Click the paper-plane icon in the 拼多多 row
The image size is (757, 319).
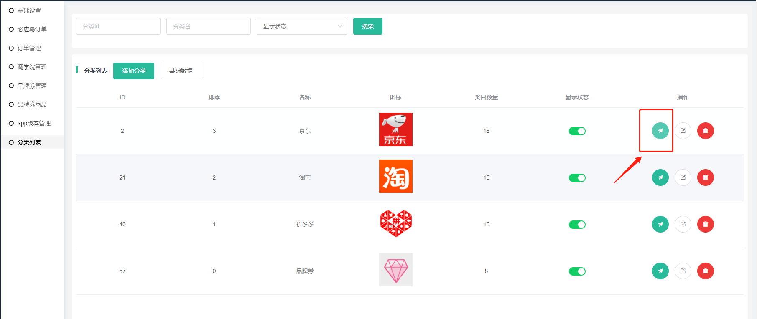coord(660,224)
